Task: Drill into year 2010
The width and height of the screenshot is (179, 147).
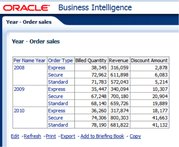Action: pos(19,111)
